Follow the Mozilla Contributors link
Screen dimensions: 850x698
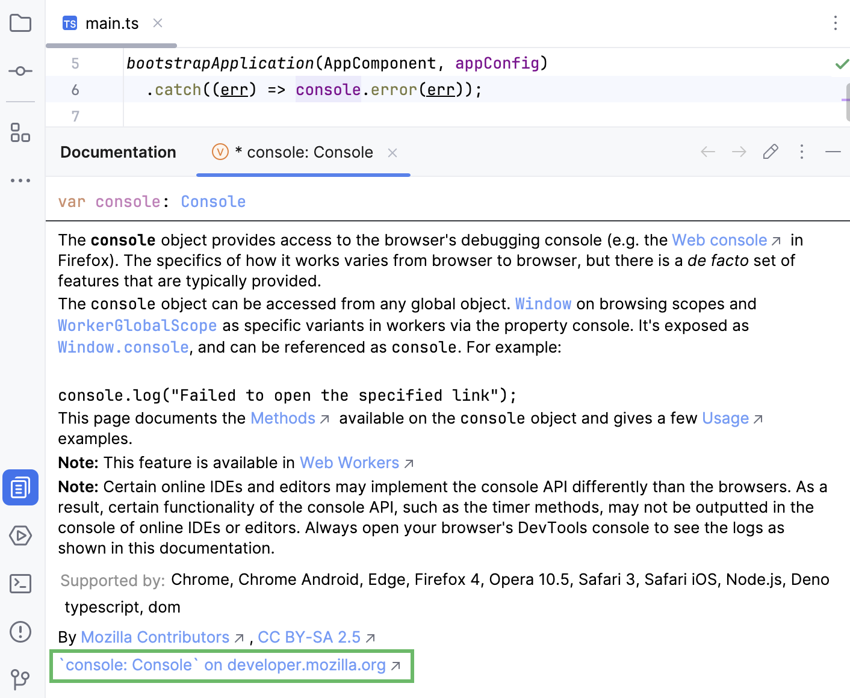155,637
